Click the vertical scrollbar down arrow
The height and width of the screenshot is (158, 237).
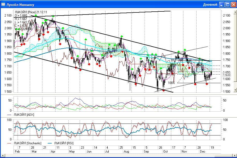tap(235, 90)
